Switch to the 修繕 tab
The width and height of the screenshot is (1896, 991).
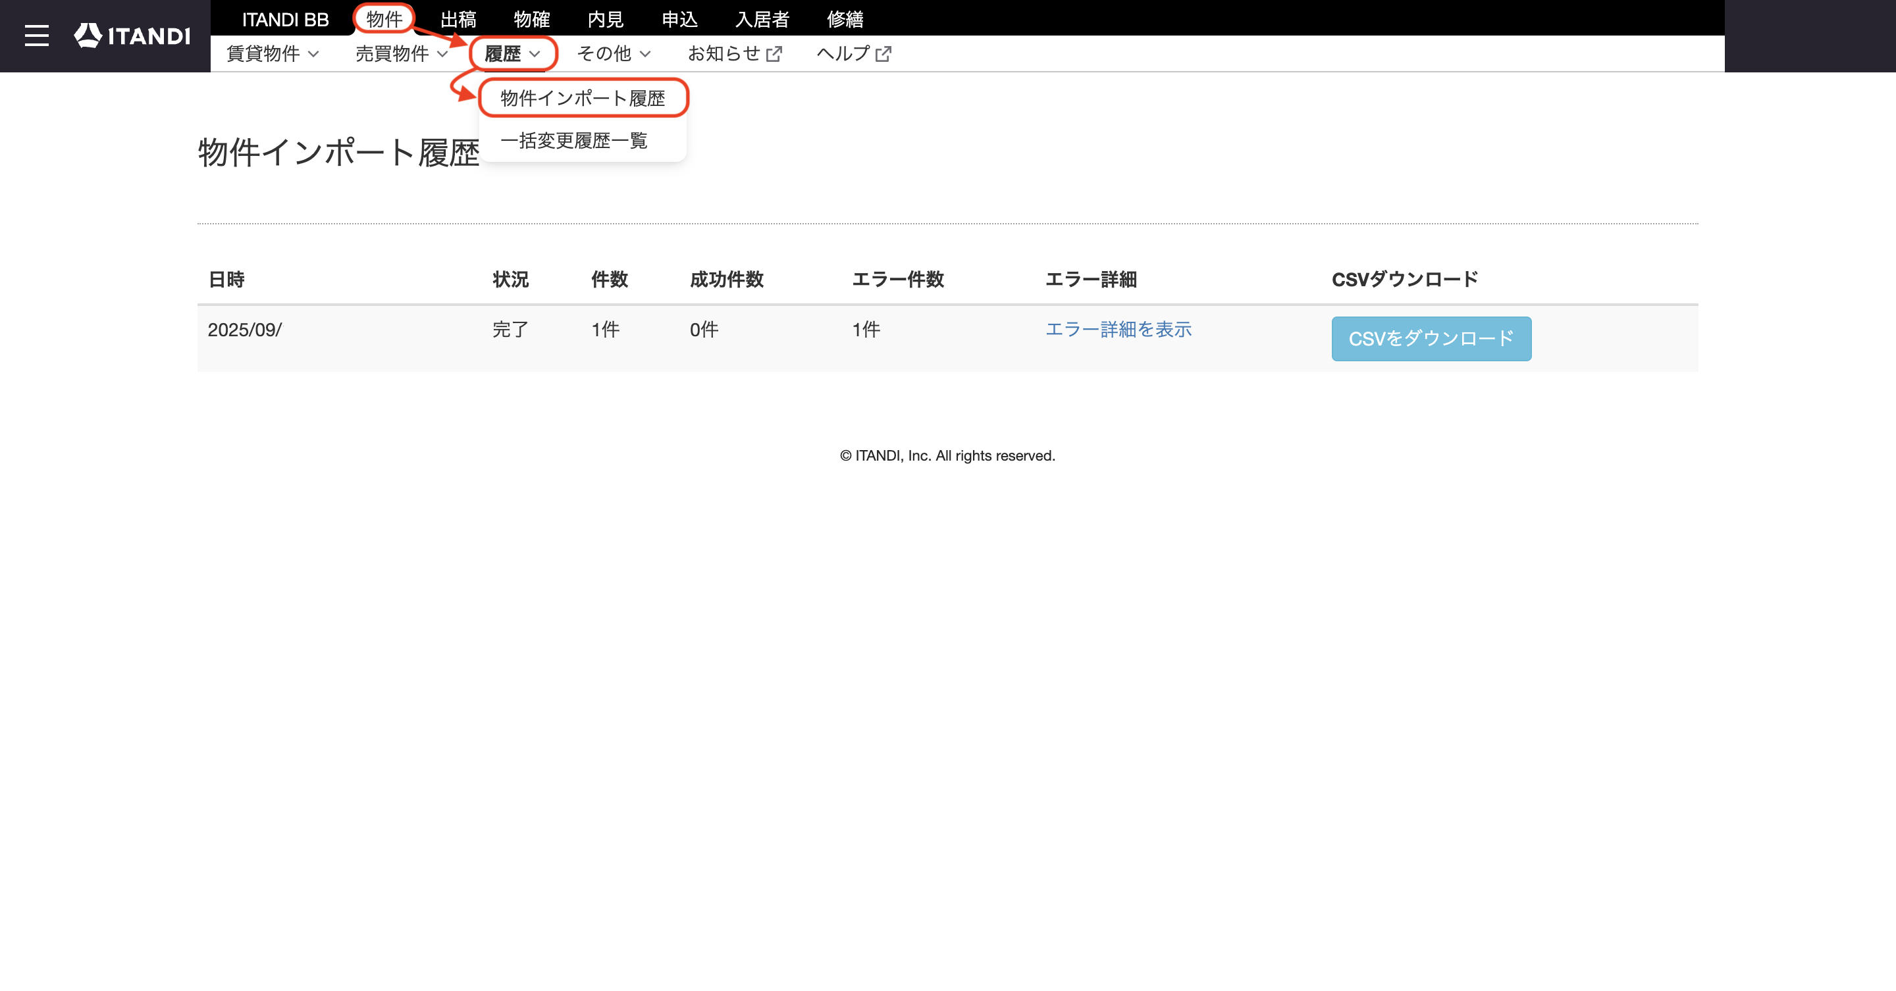(x=845, y=19)
